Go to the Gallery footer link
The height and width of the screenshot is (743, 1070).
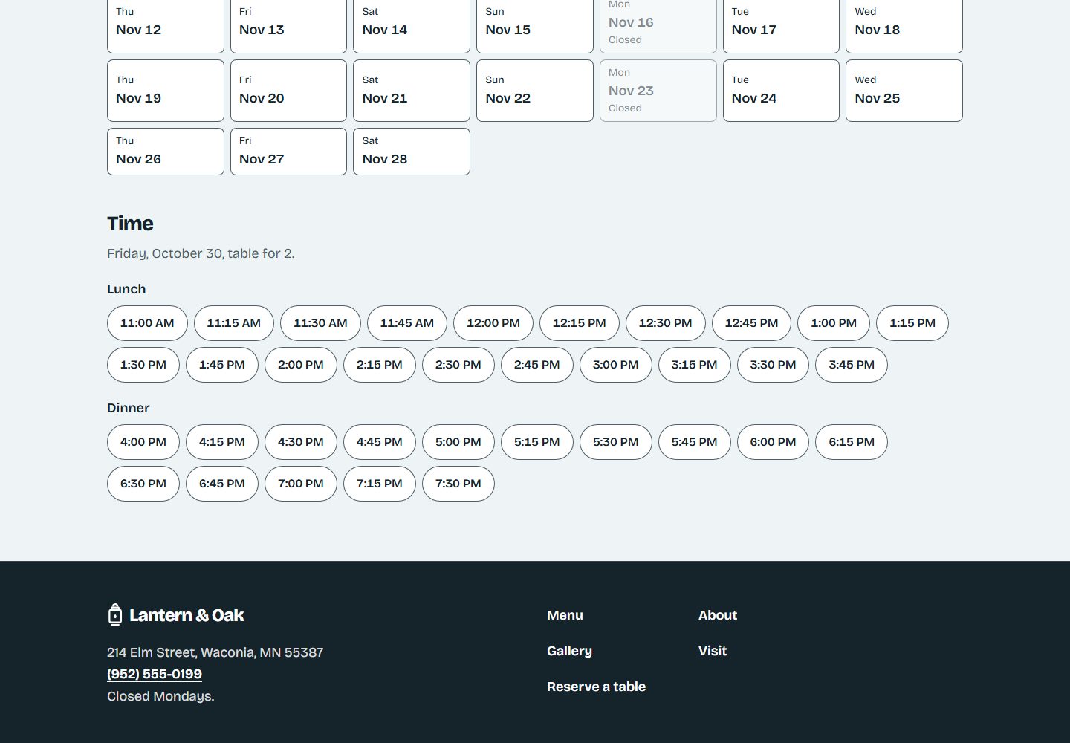click(x=569, y=651)
